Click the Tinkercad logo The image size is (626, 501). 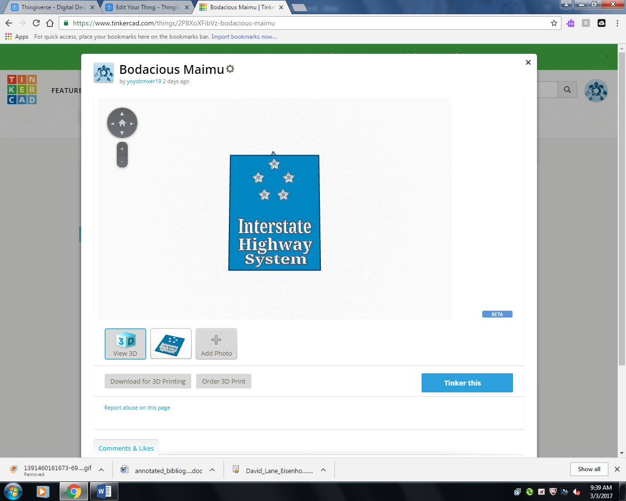[22, 90]
